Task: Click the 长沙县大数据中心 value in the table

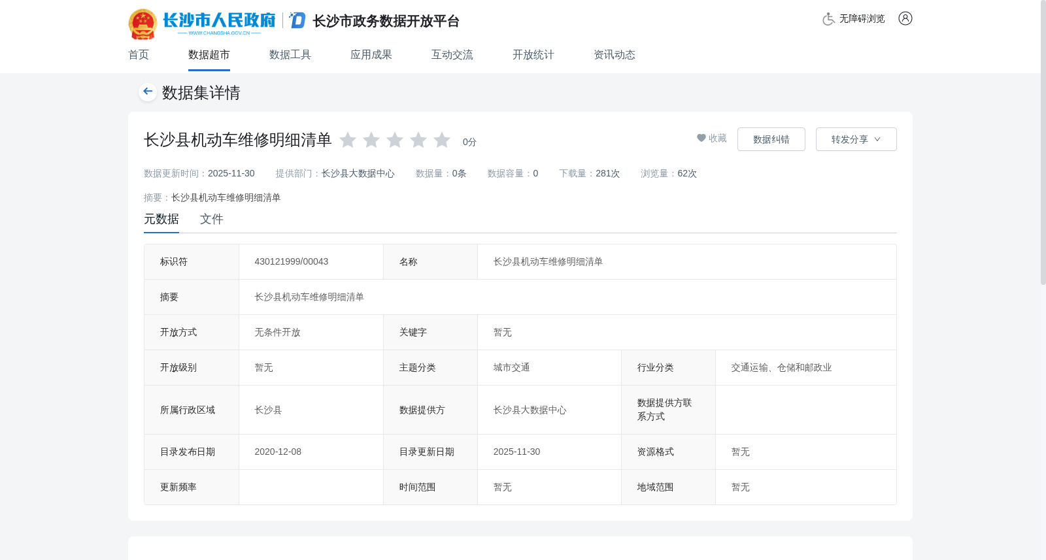Action: pyautogui.click(x=530, y=410)
